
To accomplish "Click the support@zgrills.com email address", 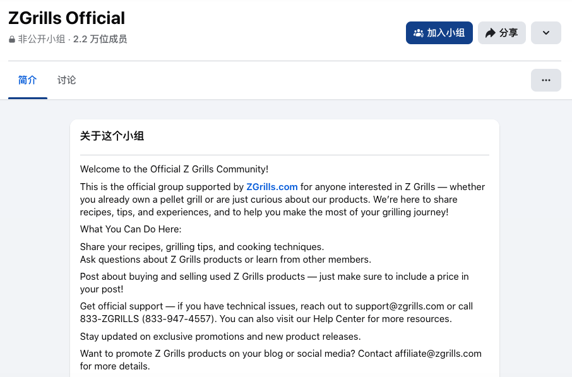I will [x=400, y=306].
